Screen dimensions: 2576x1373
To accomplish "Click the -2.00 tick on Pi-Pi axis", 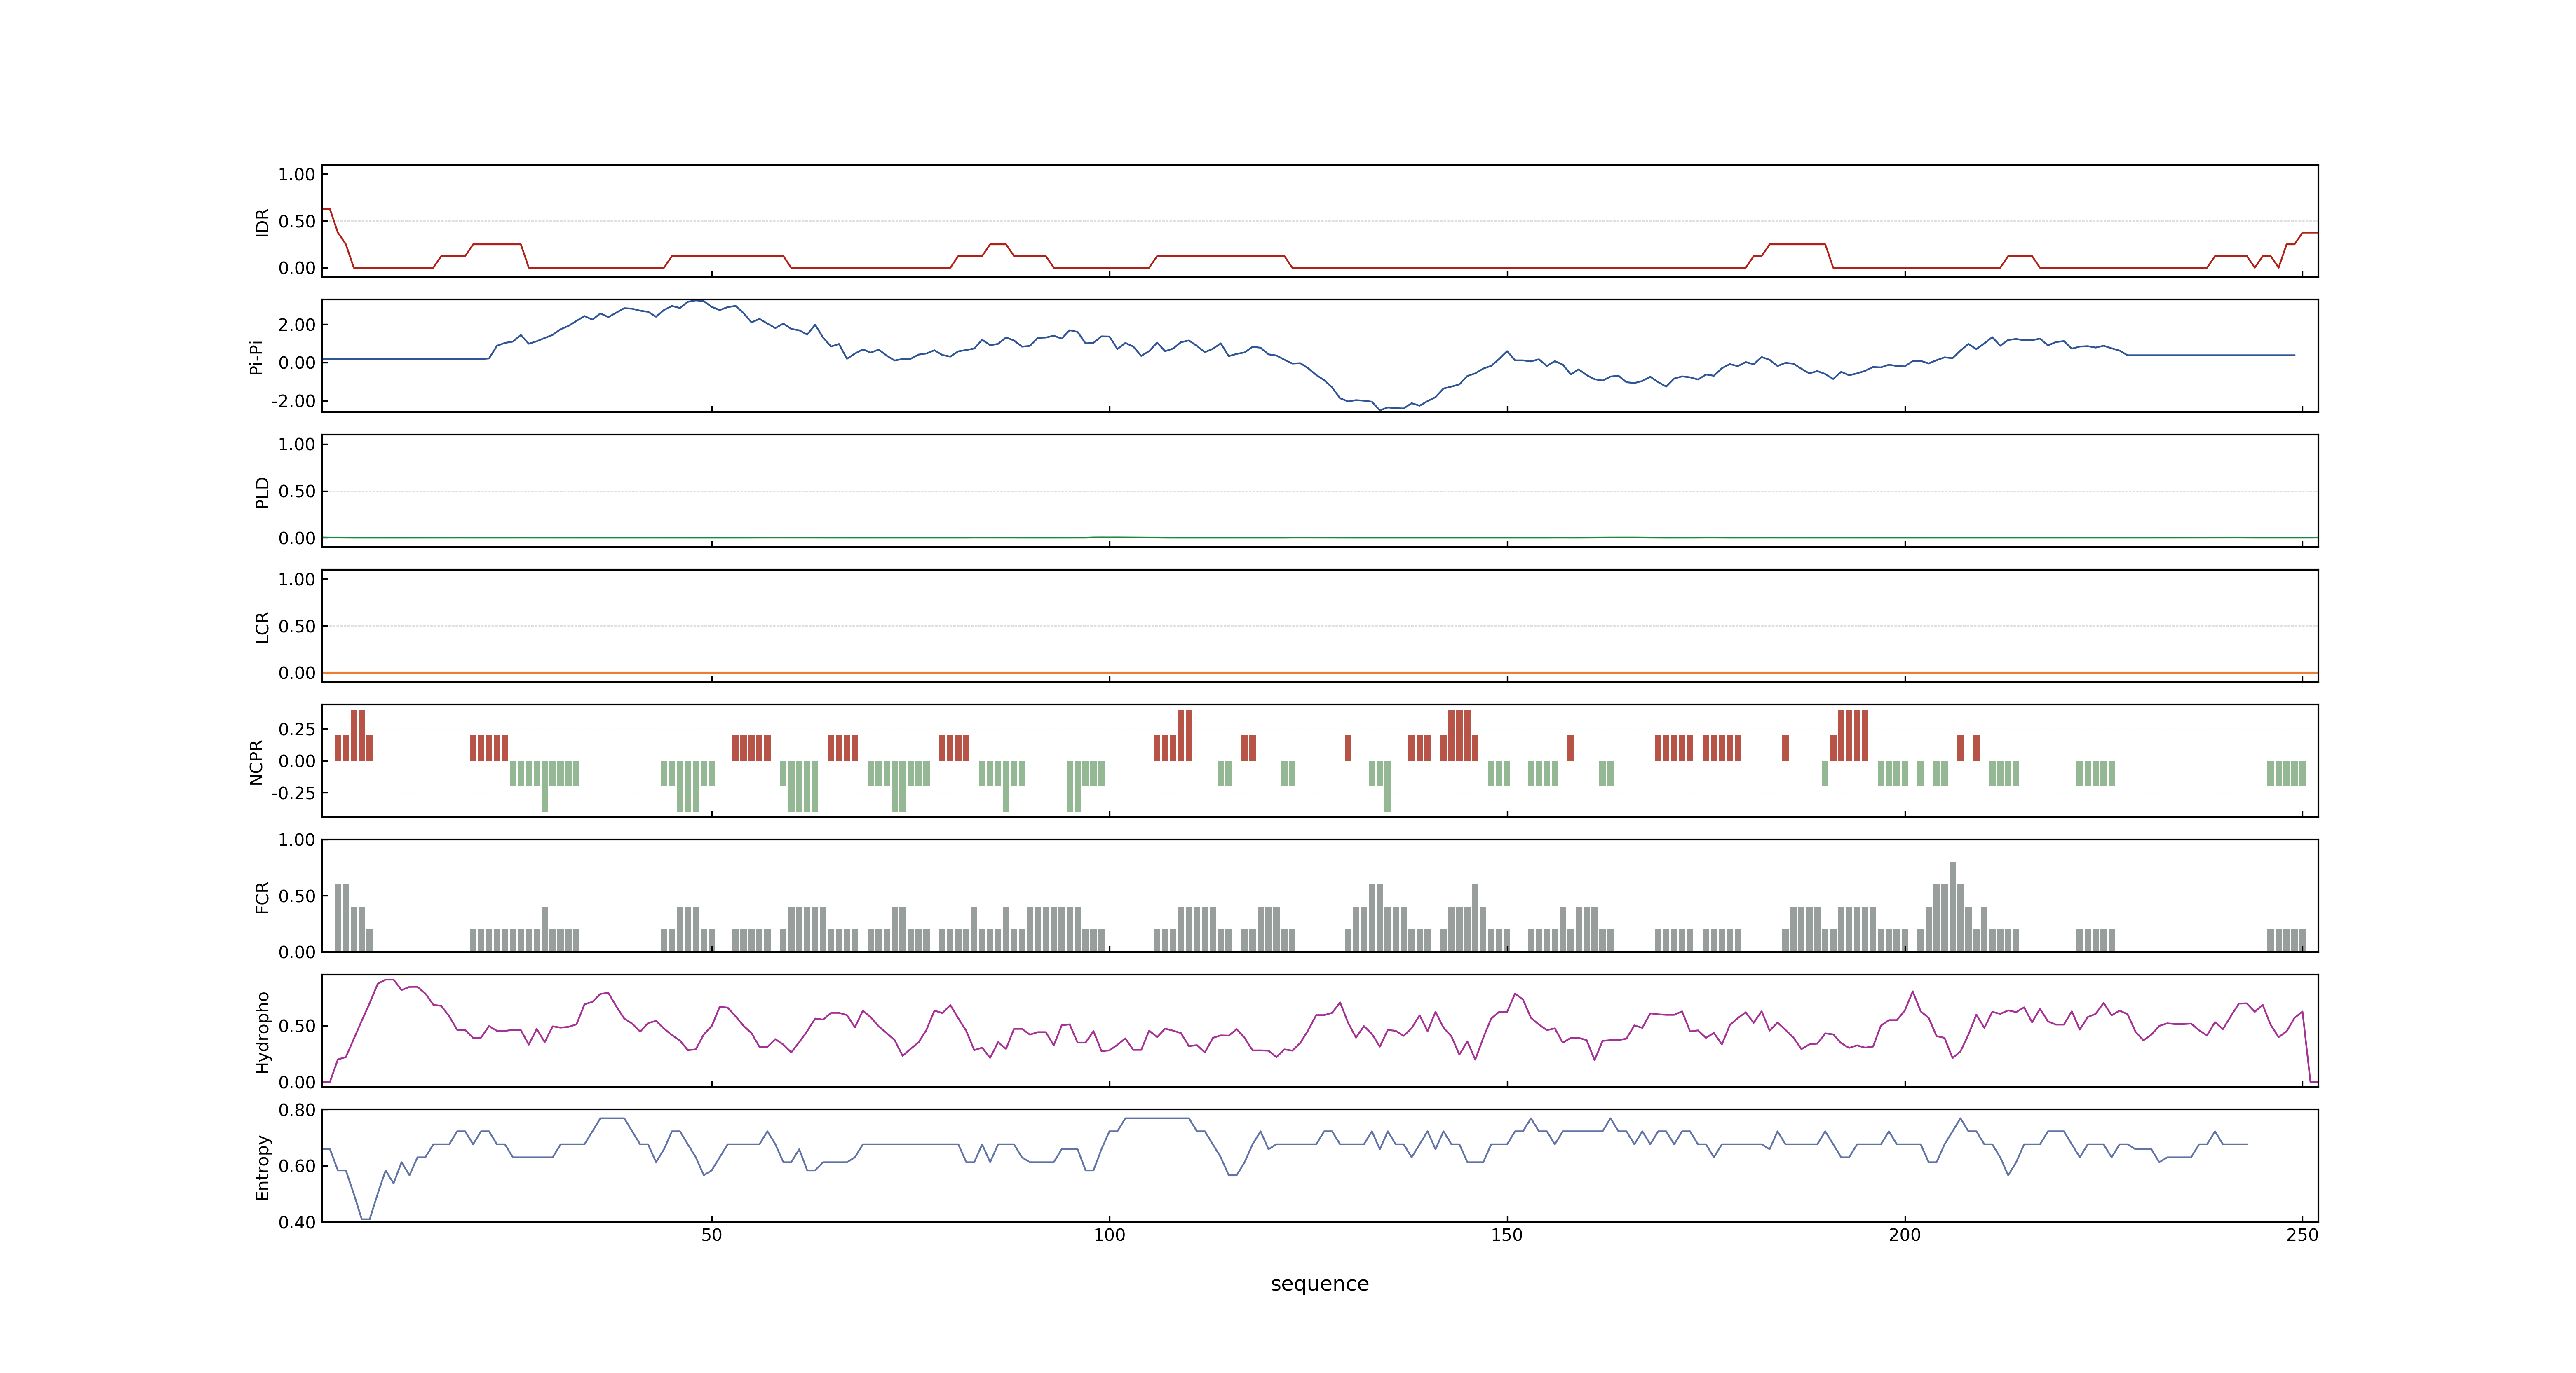I will 293,401.
